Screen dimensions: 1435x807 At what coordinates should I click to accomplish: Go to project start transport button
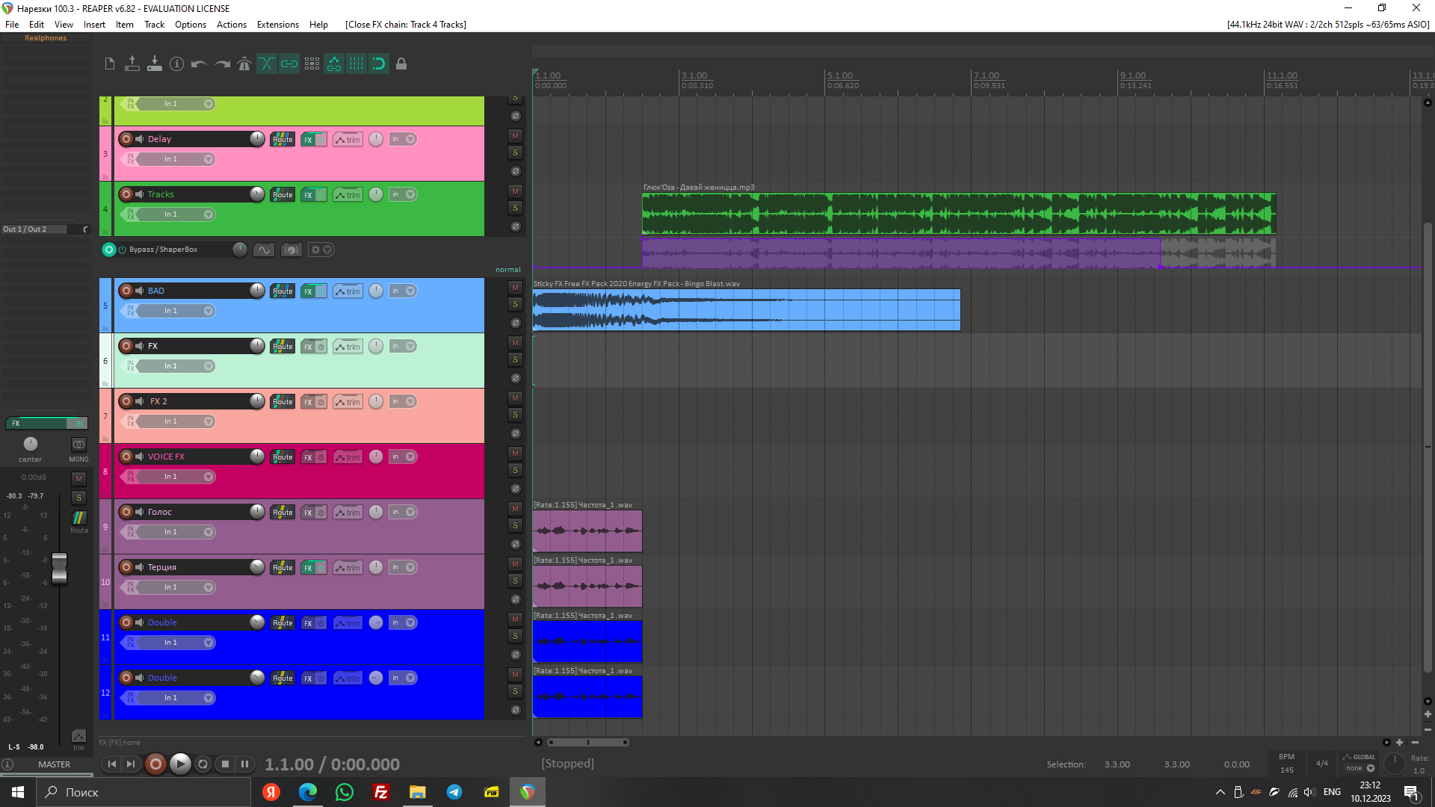pos(112,764)
